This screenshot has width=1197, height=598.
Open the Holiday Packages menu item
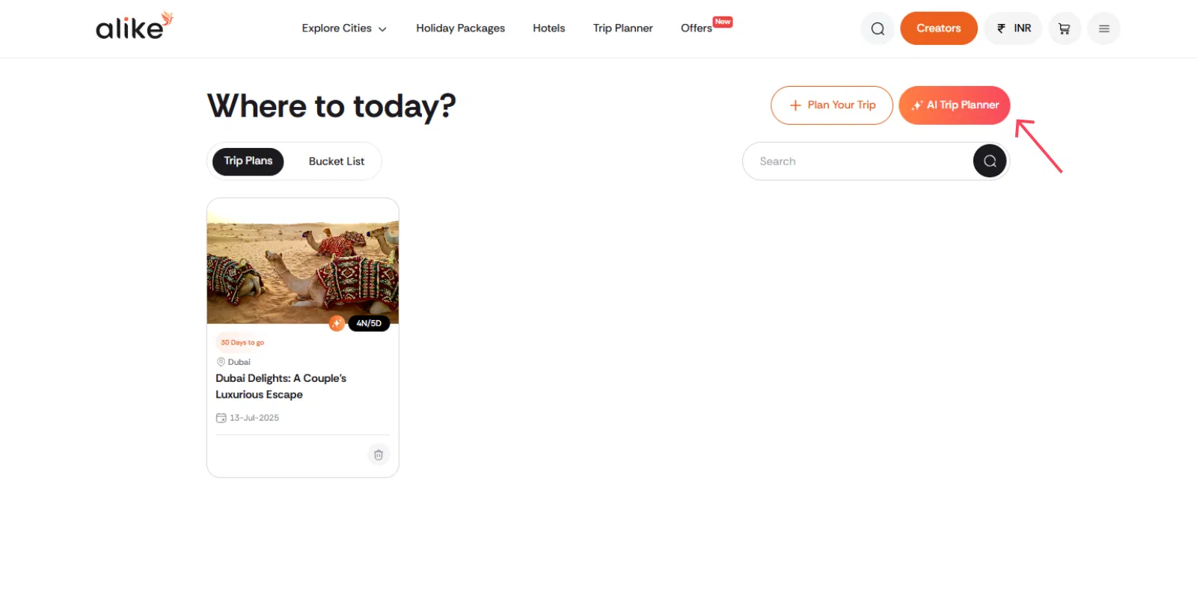(x=460, y=28)
